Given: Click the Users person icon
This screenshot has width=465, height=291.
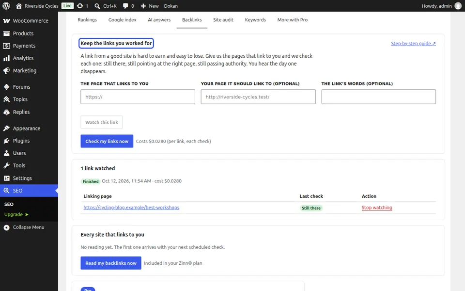Looking at the screenshot, I should [6, 153].
